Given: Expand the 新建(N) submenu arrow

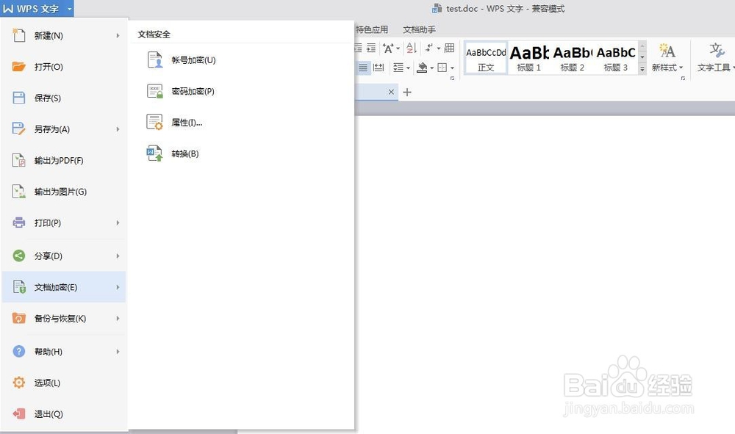Looking at the screenshot, I should point(118,35).
